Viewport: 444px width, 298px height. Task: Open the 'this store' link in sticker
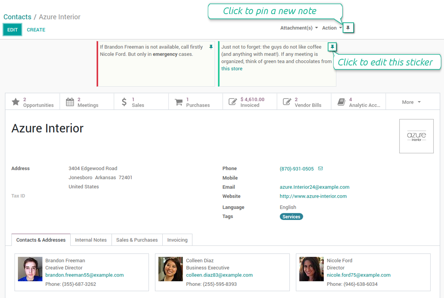point(232,69)
